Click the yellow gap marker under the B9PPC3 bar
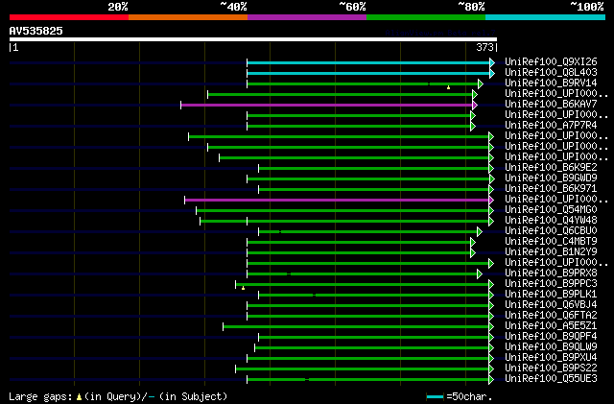The image size is (614, 404). [243, 288]
